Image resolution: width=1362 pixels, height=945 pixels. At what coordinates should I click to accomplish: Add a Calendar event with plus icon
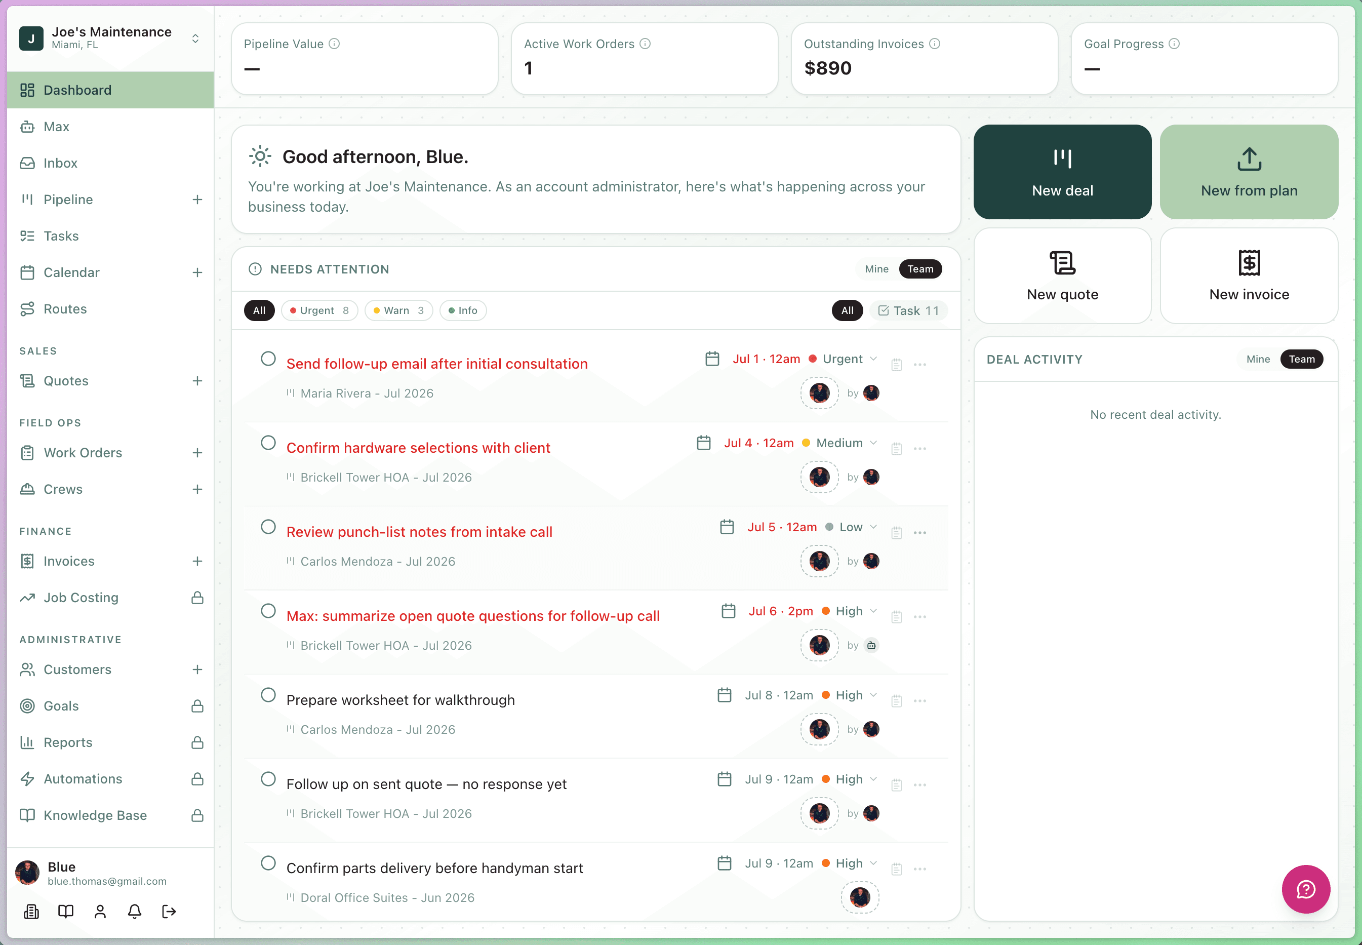pyautogui.click(x=197, y=272)
